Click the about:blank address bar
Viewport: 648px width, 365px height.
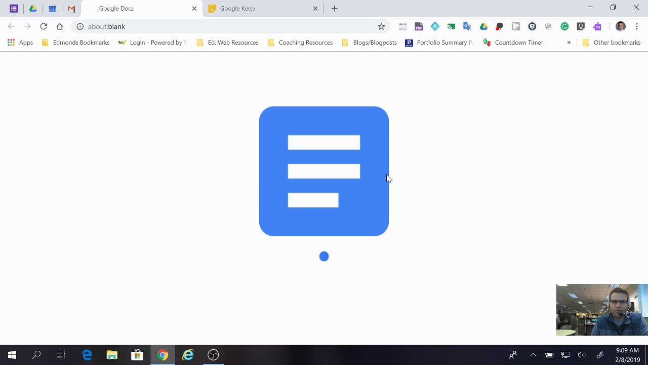(230, 26)
